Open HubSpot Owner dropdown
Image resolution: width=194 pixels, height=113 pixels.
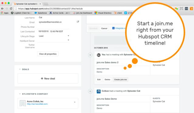point(68,40)
